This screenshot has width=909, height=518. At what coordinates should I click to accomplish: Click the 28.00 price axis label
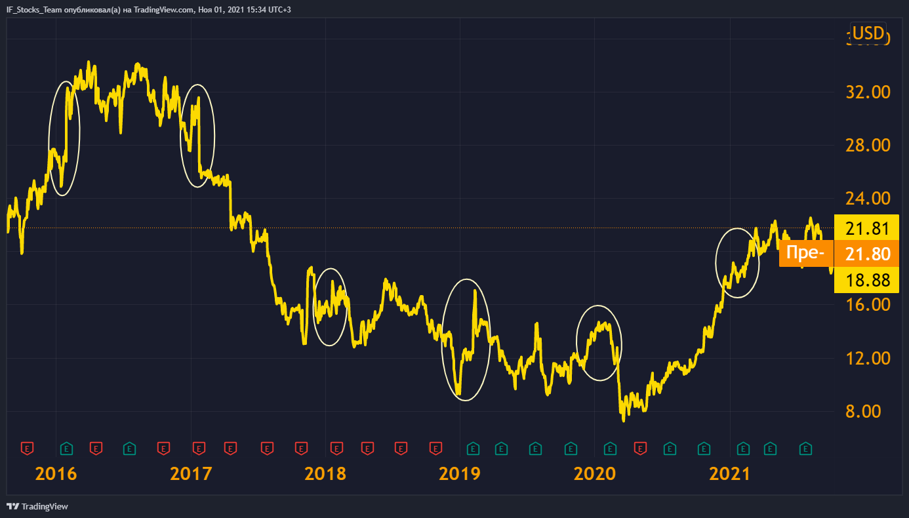pyautogui.click(x=868, y=145)
